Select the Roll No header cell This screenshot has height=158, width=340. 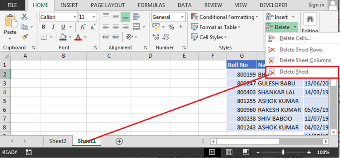(x=242, y=65)
